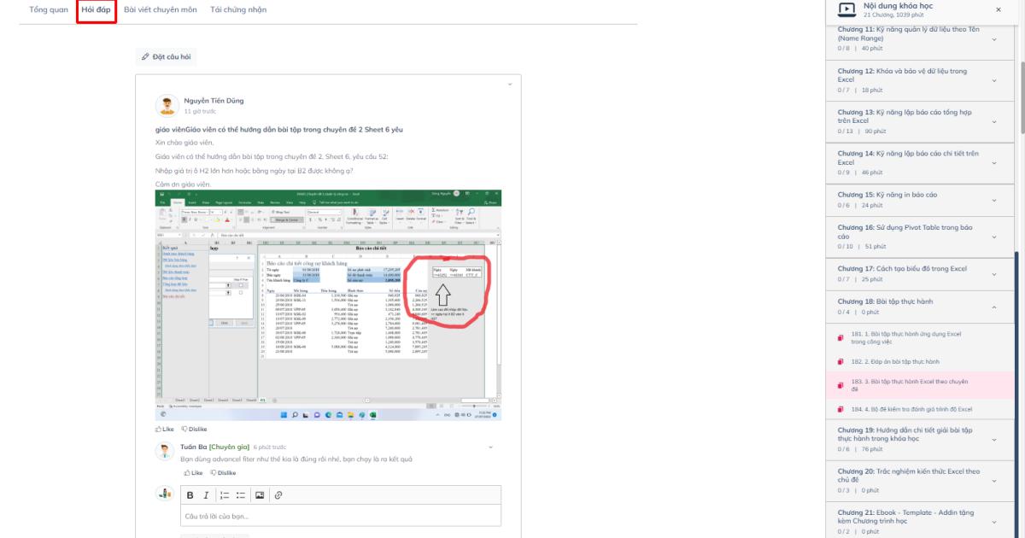1025x538 pixels.
Task: Open lesson 183 document icon
Action: (x=840, y=385)
